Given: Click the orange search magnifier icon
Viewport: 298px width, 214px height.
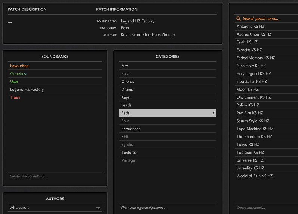Looking at the screenshot, I should (239, 19).
